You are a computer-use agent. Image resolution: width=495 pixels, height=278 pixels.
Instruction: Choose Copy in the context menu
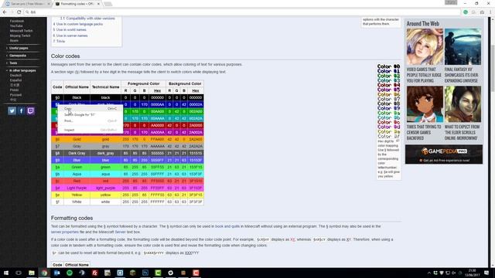(x=90, y=109)
